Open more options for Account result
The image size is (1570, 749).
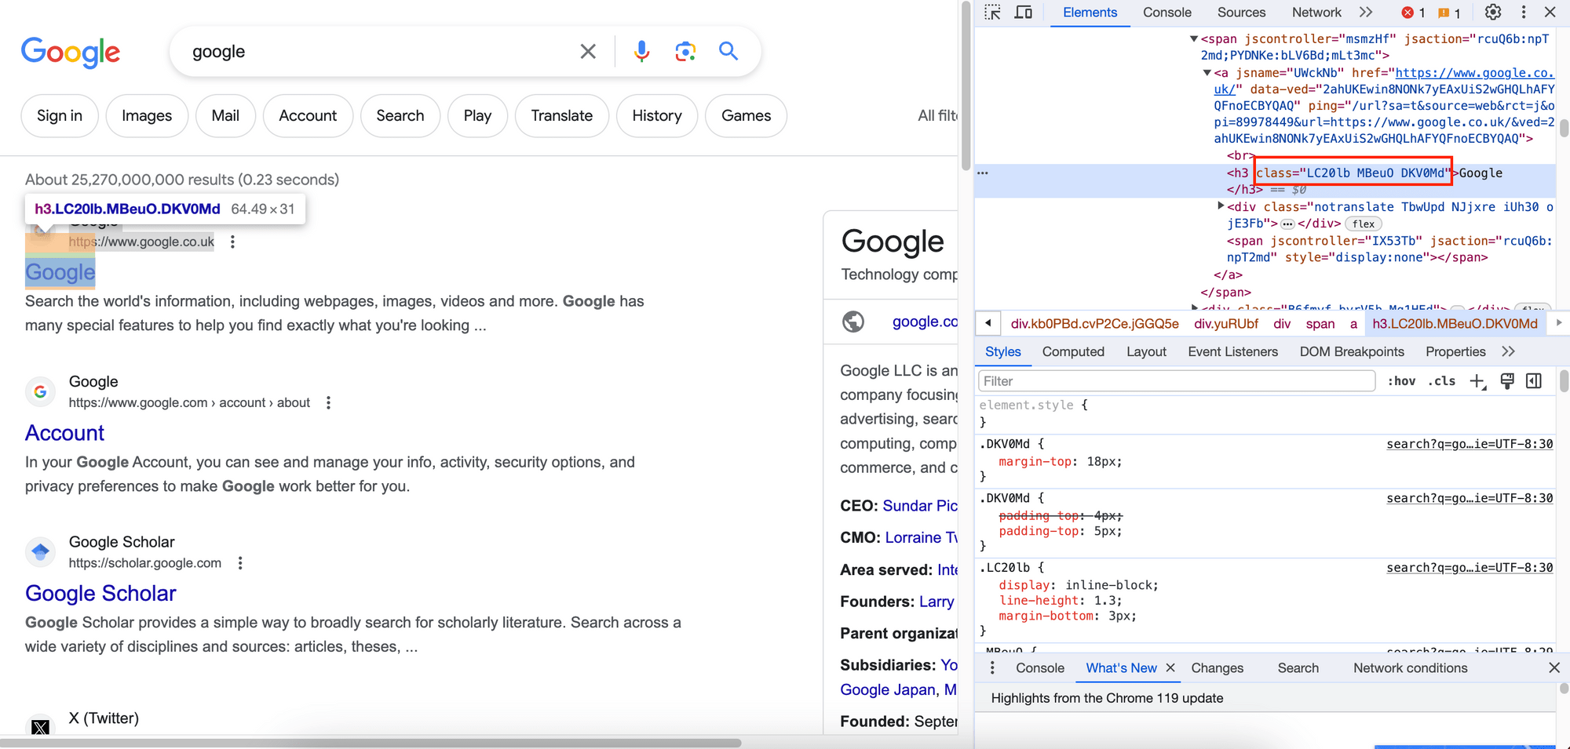click(x=328, y=402)
